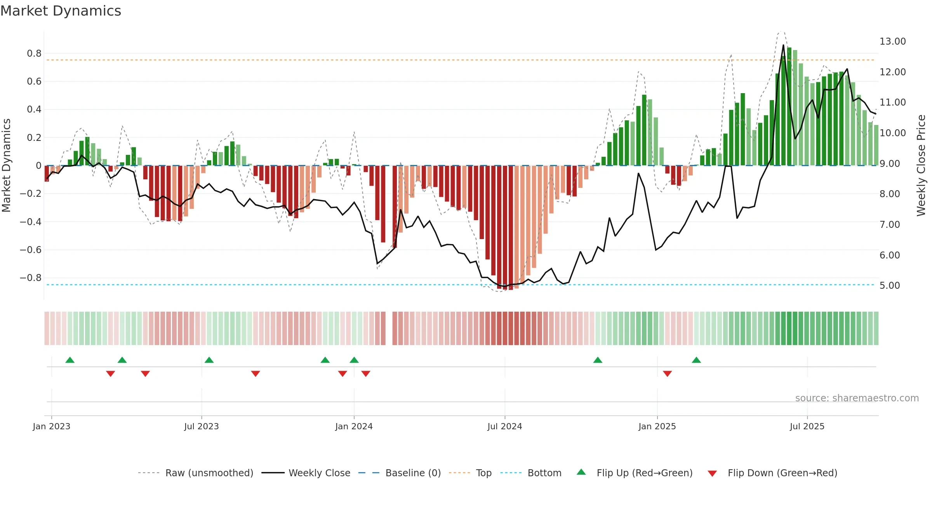Select the flip-down marker just after Jan 2024

366,374
